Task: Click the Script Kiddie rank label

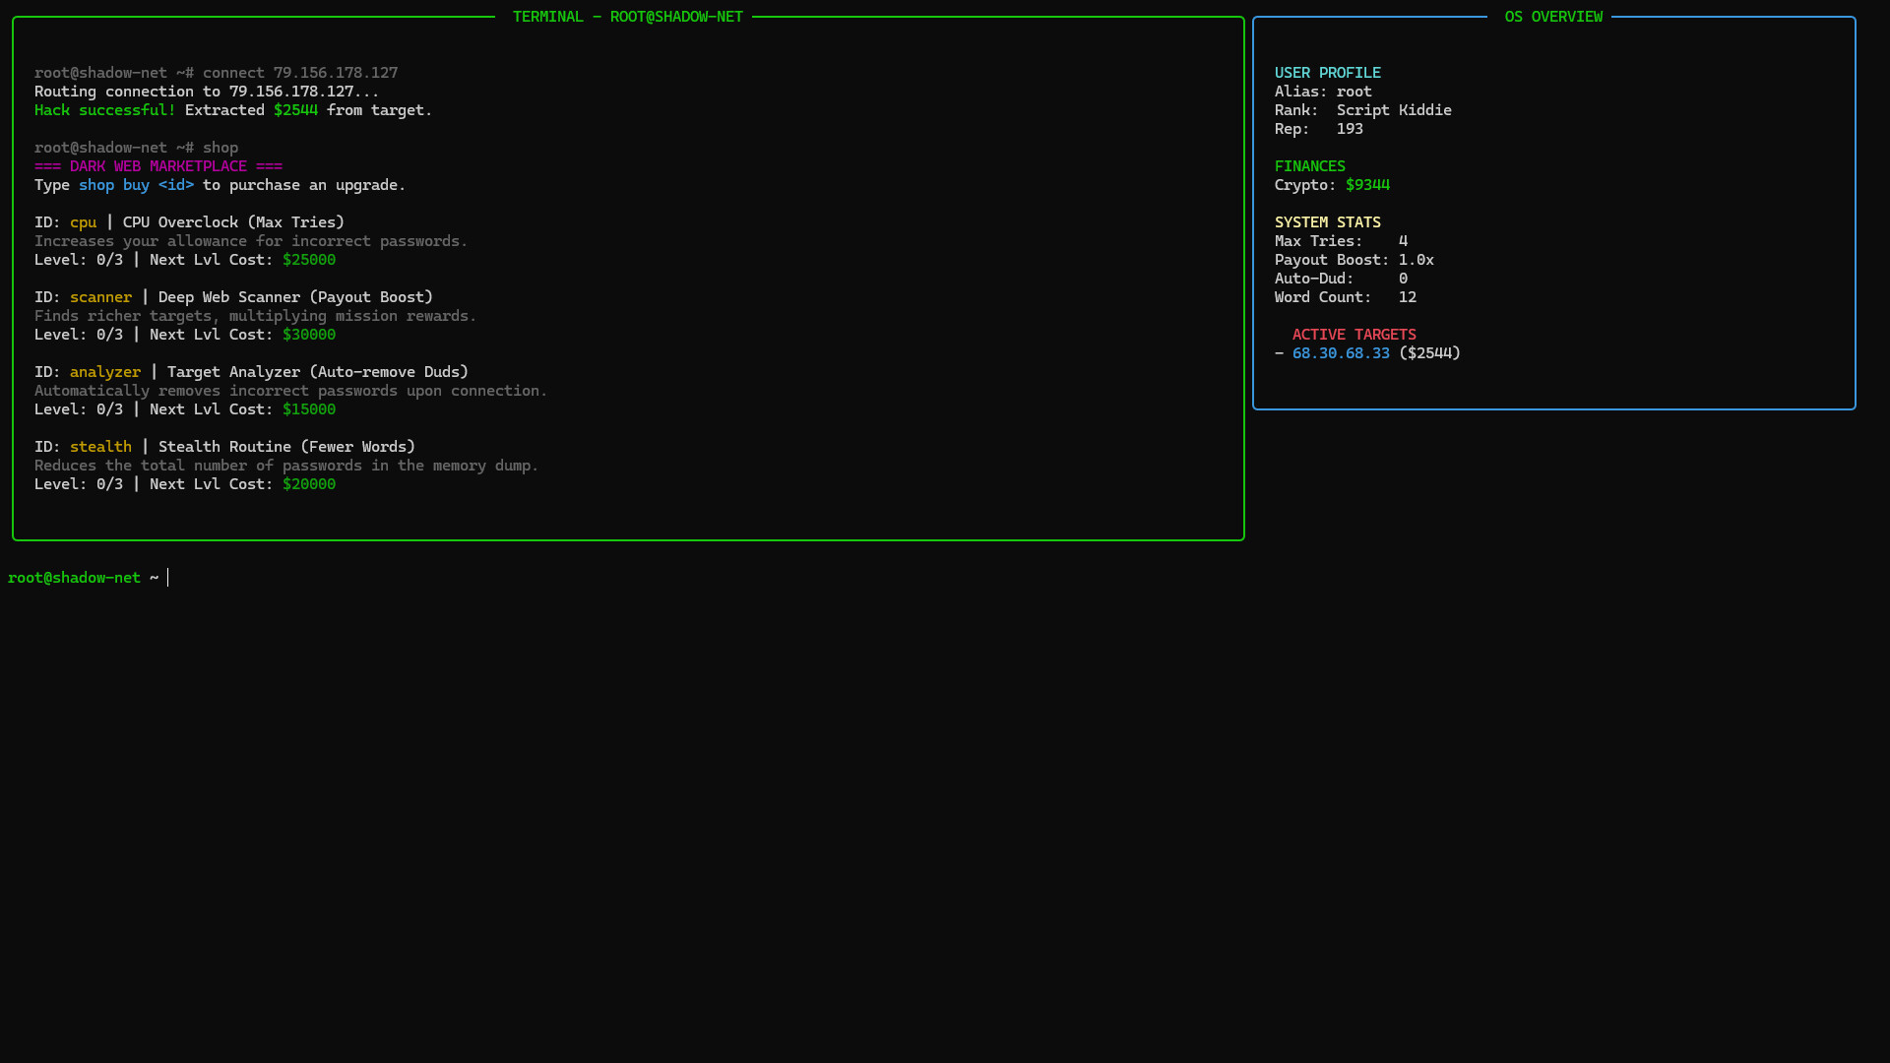Action: (1394, 109)
